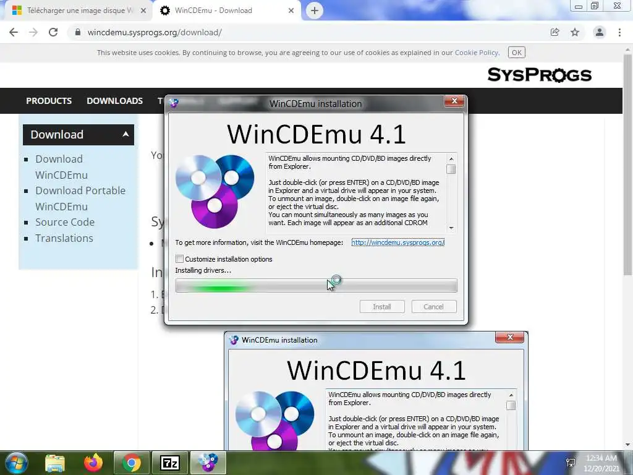
Task: Click second installer description scrollbar thumb
Action: coord(511,405)
